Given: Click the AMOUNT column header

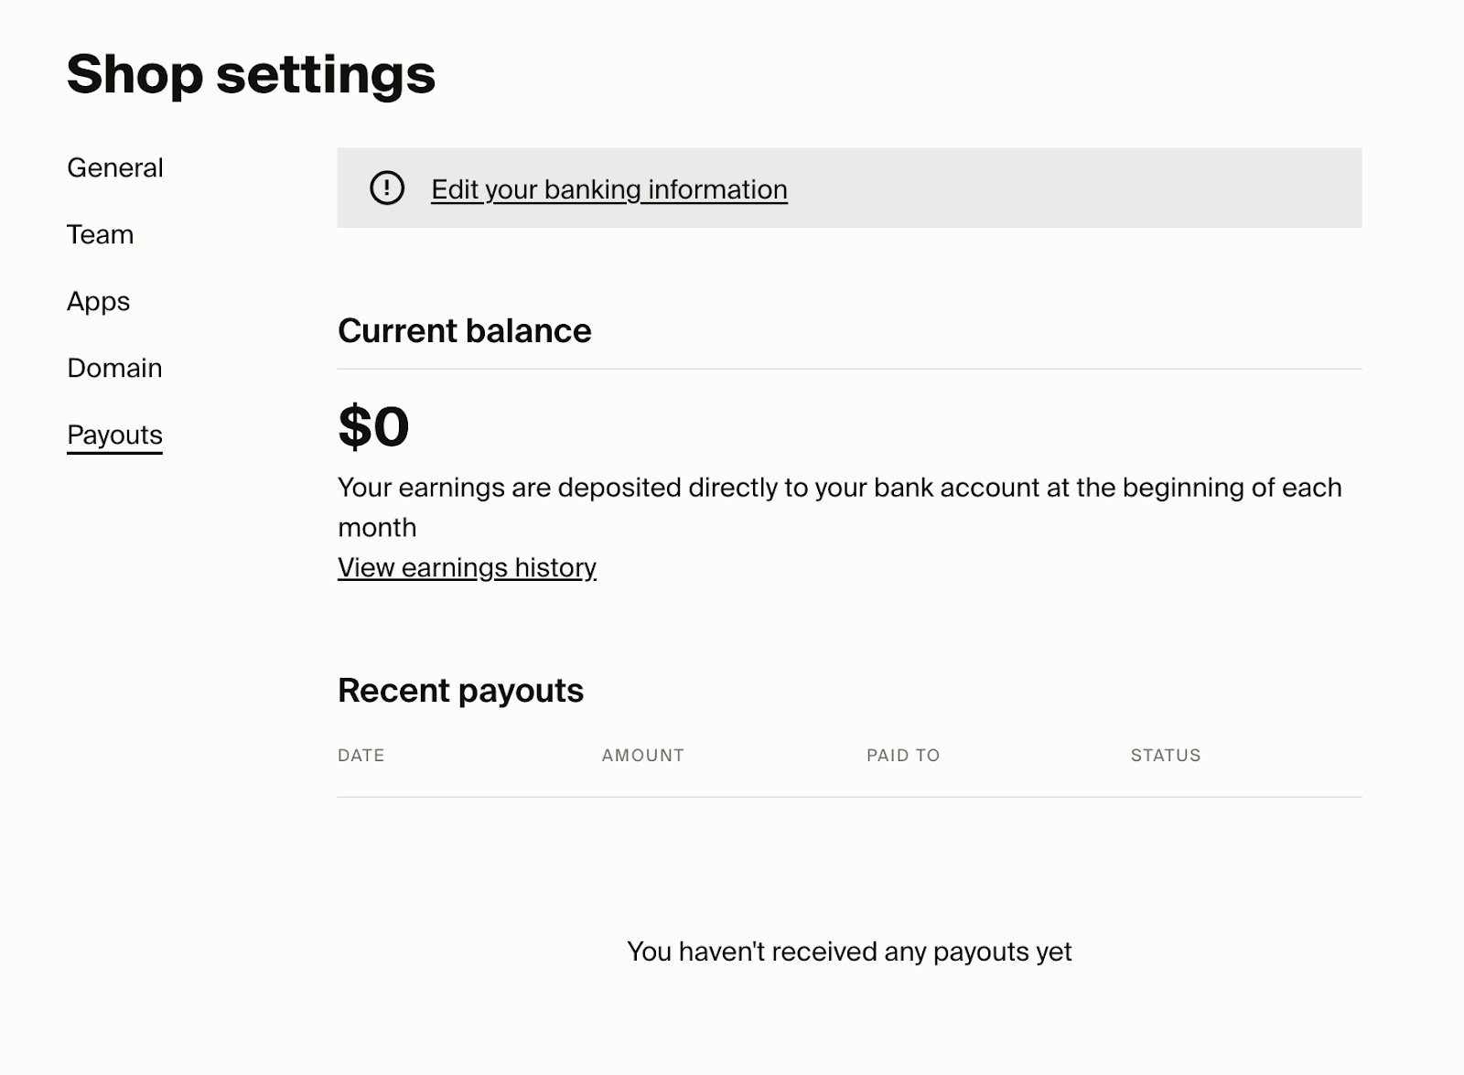Looking at the screenshot, I should click(643, 756).
